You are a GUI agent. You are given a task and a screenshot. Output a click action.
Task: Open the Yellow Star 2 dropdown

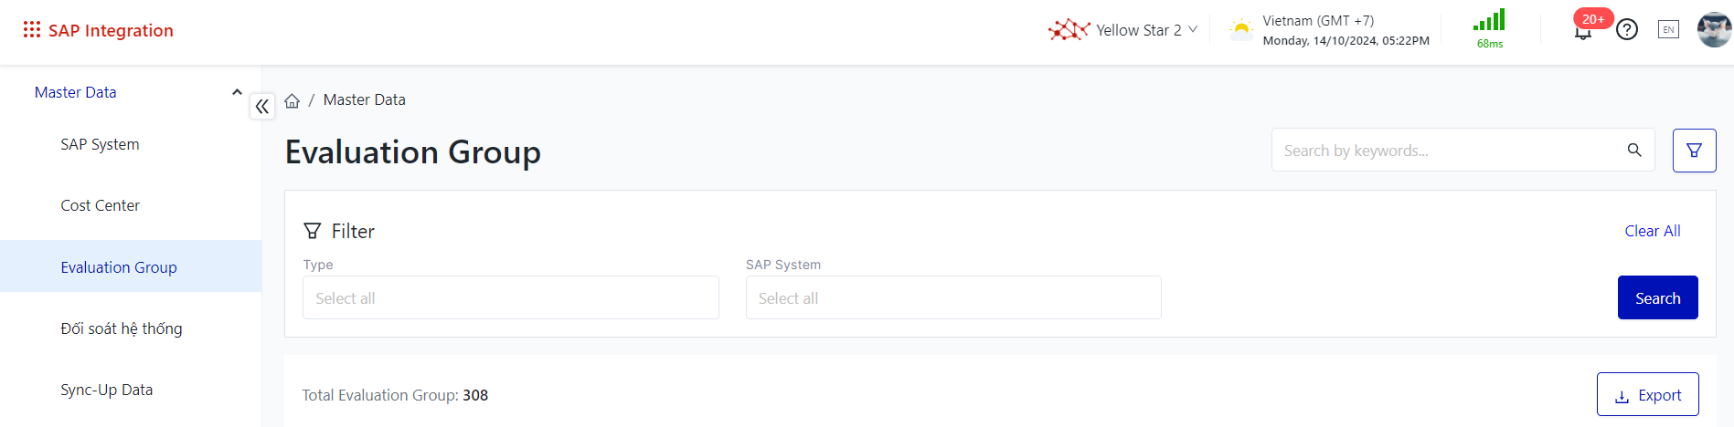tap(1124, 30)
